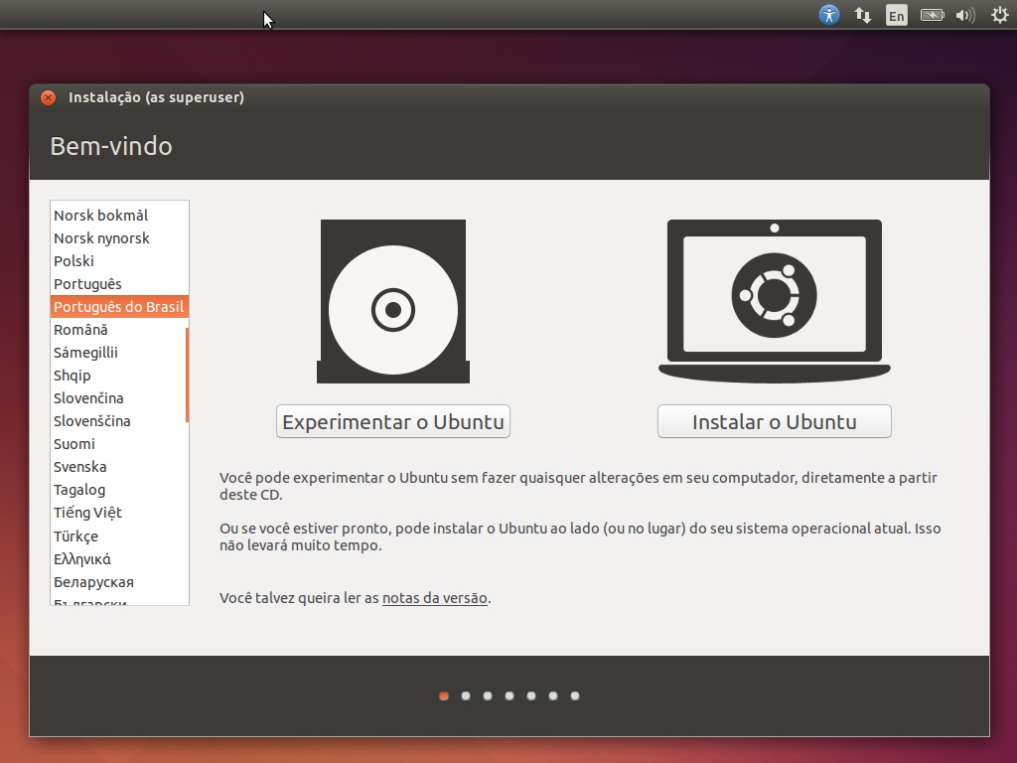This screenshot has height=763, width=1017.
Task: Open the notas da versão link
Action: click(434, 598)
